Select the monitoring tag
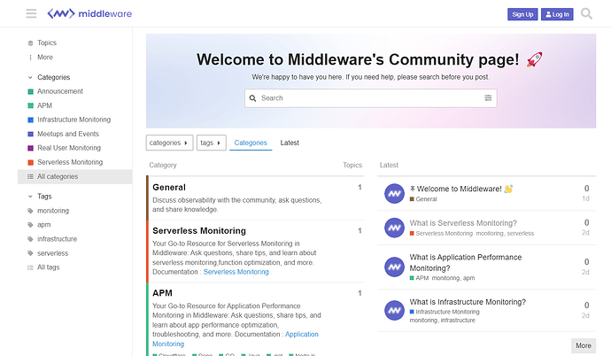The image size is (611, 356). click(x=53, y=211)
